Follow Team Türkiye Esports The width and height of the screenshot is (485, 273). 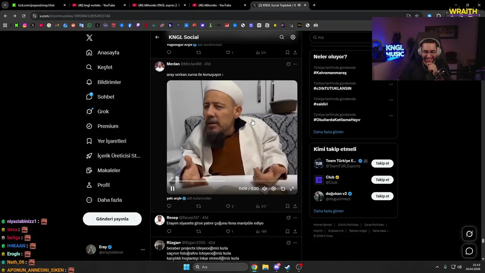(x=382, y=163)
